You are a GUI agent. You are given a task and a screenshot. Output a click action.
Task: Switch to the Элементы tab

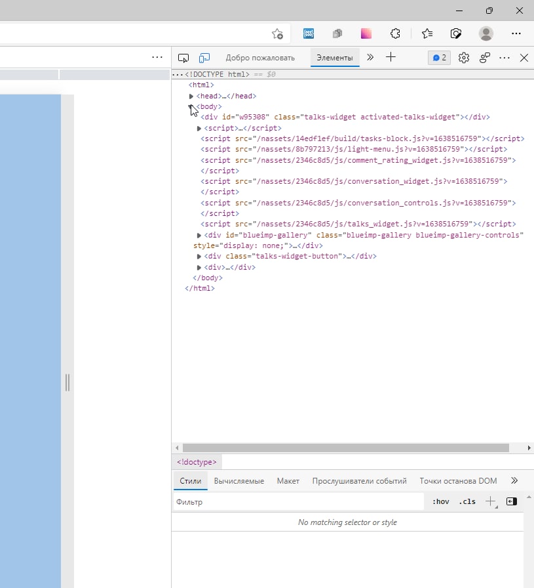pyautogui.click(x=335, y=58)
